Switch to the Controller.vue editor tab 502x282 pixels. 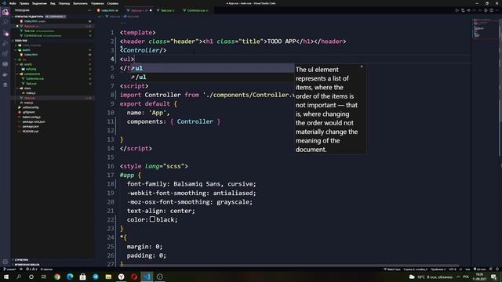coord(196,10)
